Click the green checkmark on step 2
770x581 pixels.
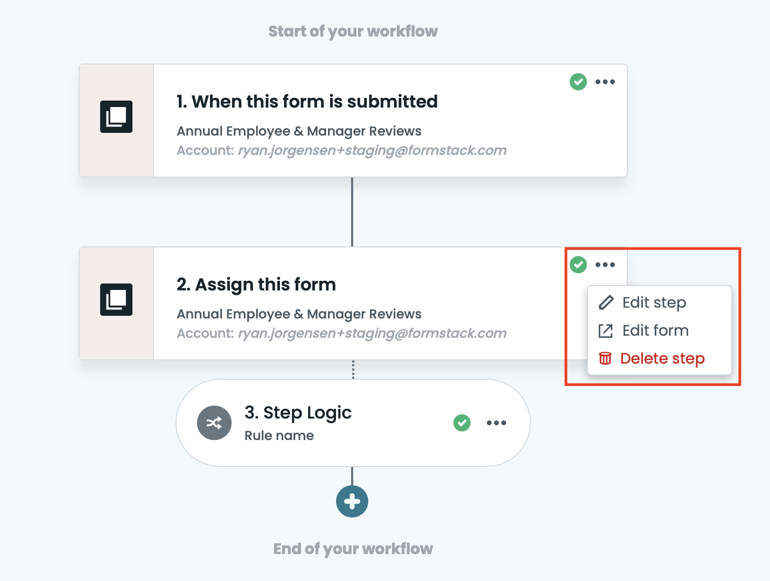(578, 265)
